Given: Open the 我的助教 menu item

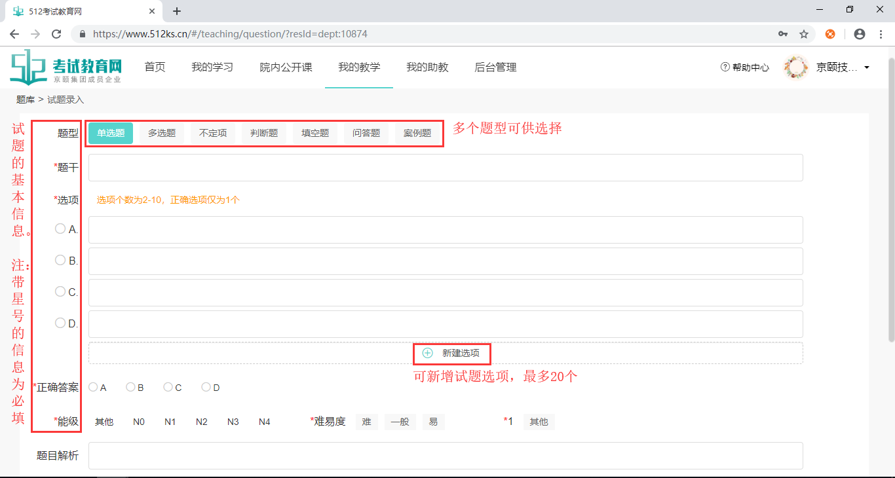Looking at the screenshot, I should point(427,67).
